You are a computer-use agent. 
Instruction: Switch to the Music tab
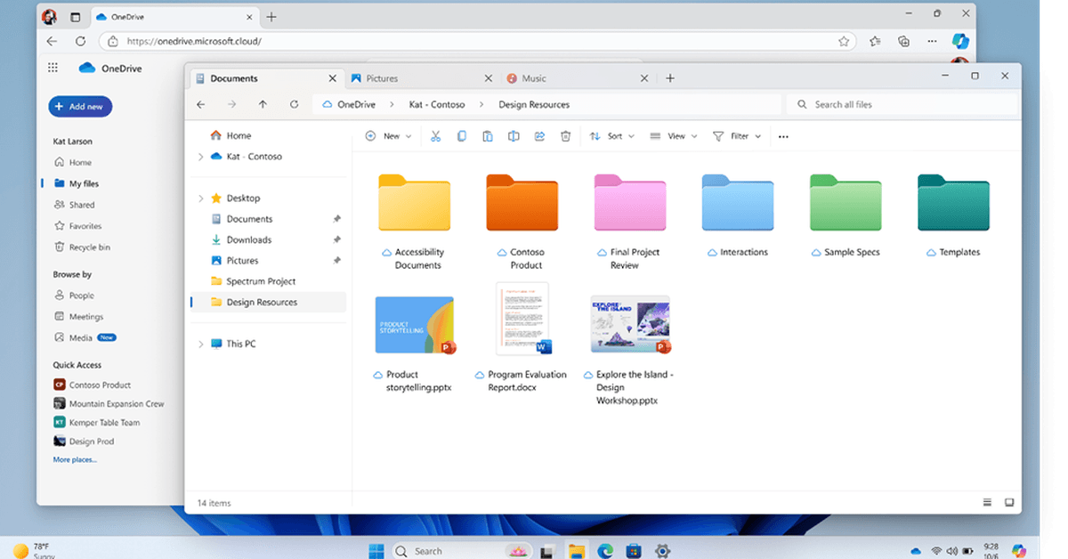coord(534,78)
